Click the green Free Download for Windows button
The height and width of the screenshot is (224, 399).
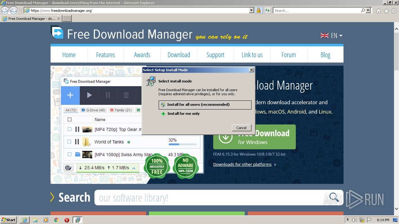(x=254, y=137)
